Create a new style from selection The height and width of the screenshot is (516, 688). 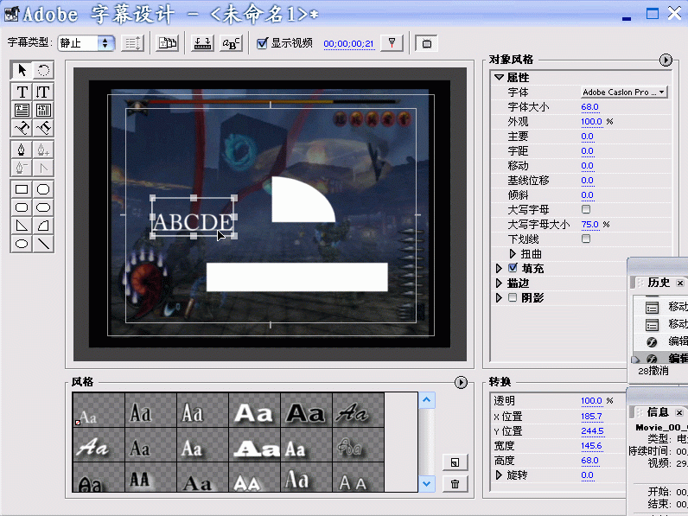point(455,462)
